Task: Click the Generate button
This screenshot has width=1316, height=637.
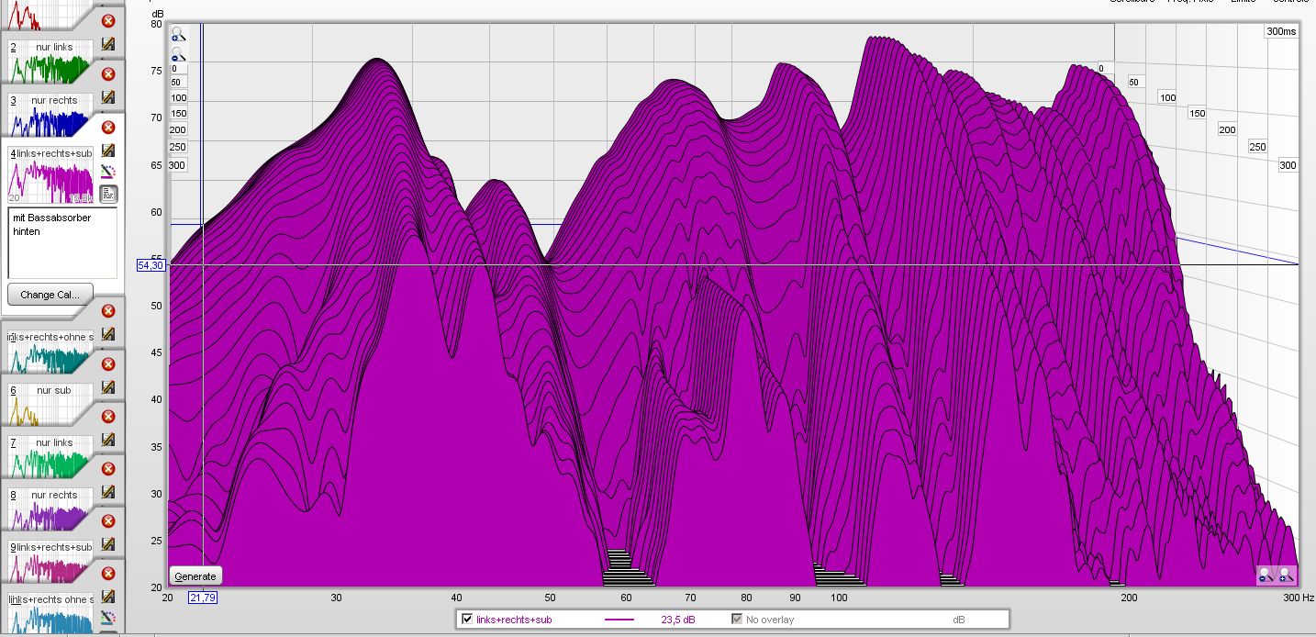Action: (x=195, y=576)
